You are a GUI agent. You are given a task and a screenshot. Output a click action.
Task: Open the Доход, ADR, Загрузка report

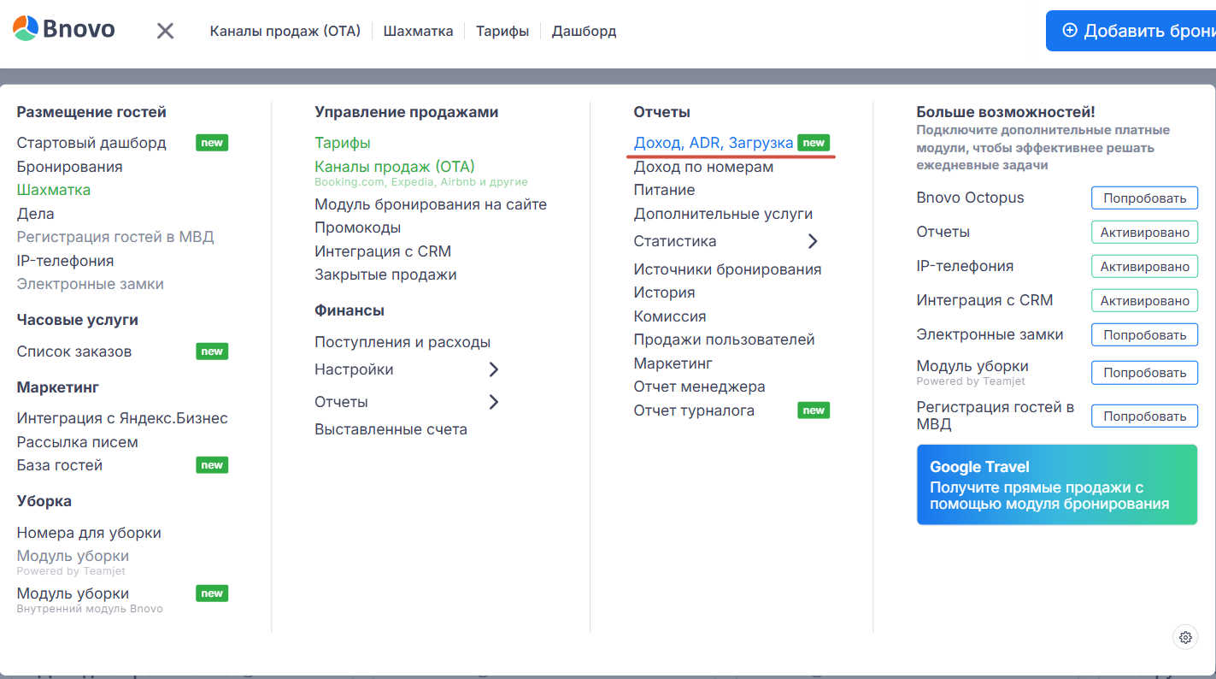pyautogui.click(x=713, y=143)
